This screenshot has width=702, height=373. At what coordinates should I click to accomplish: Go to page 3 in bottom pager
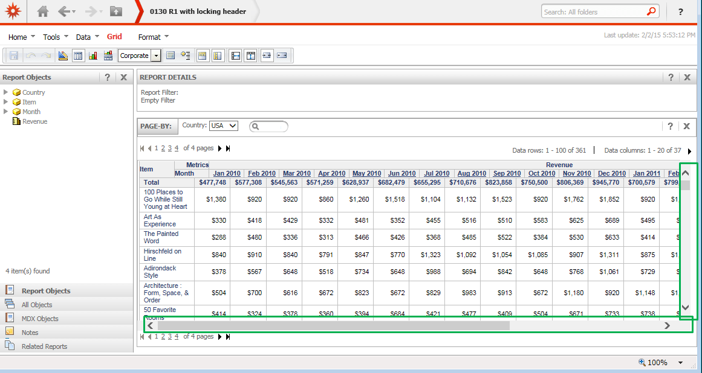tap(170, 337)
